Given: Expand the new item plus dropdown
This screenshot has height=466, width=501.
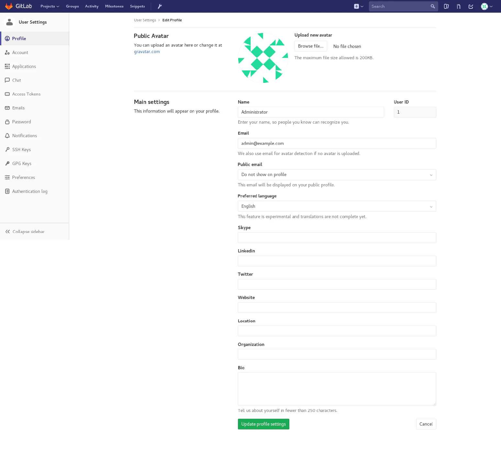Looking at the screenshot, I should [x=359, y=6].
